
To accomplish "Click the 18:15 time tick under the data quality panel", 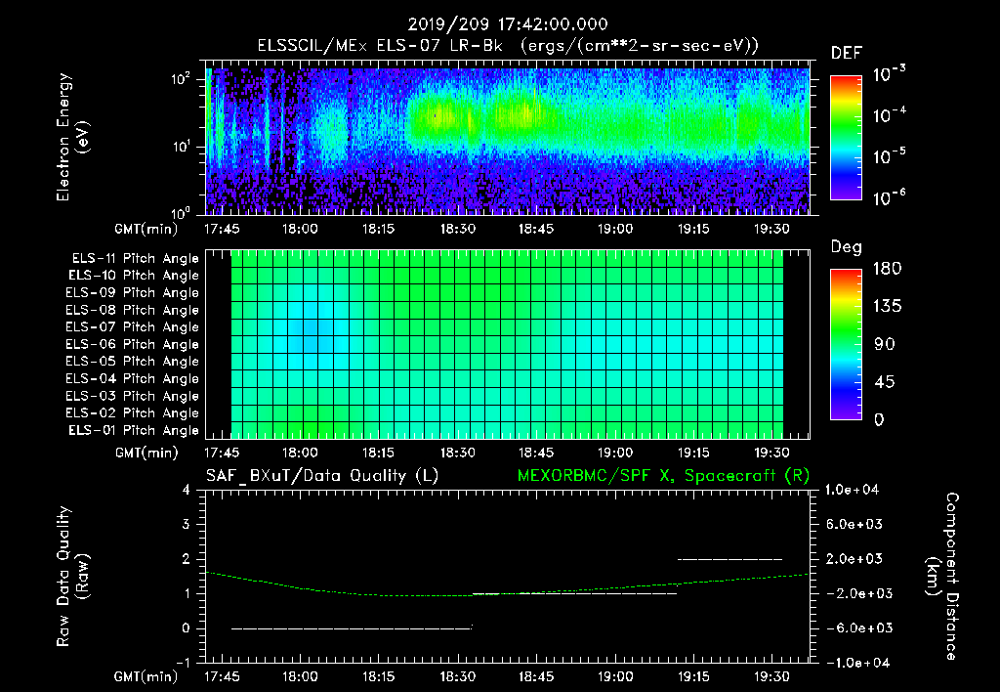I will (x=379, y=676).
